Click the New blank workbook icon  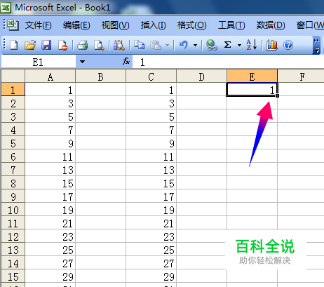[13, 45]
